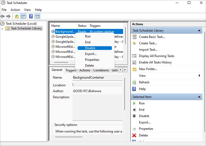Open the Conditions tab
206x146 pixels.
(x=101, y=70)
